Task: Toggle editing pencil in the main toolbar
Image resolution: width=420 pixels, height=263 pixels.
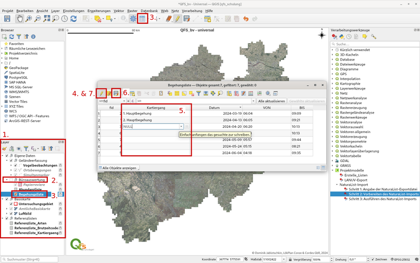Action: 177,18
